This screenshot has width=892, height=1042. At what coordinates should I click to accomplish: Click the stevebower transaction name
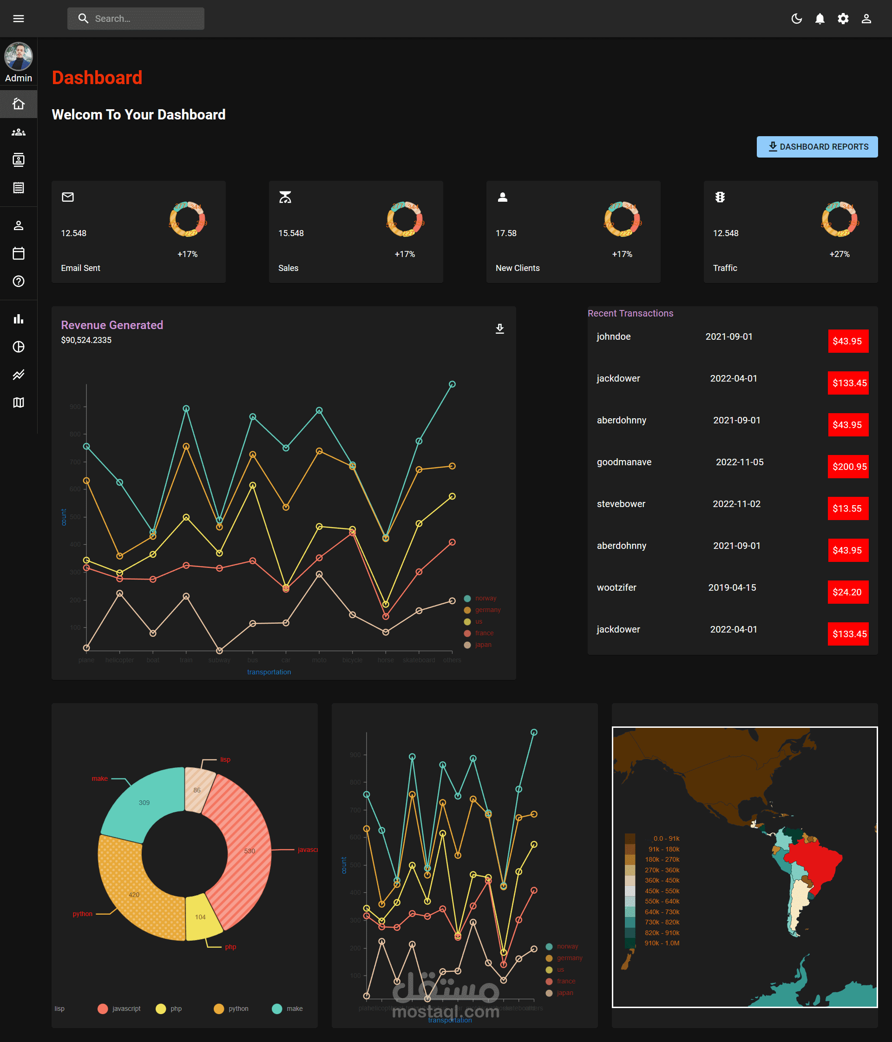621,504
